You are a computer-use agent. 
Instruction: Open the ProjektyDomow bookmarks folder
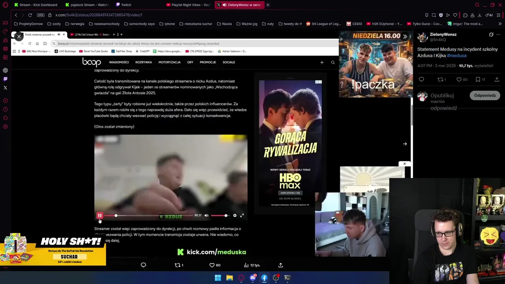coord(28,24)
